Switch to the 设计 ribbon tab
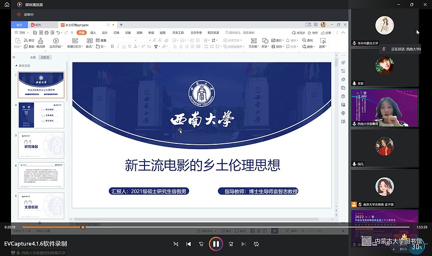This screenshot has height=256, width=432. (x=105, y=33)
